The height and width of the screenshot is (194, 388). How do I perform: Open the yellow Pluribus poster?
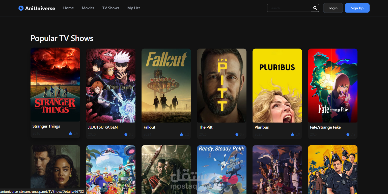[x=277, y=86]
